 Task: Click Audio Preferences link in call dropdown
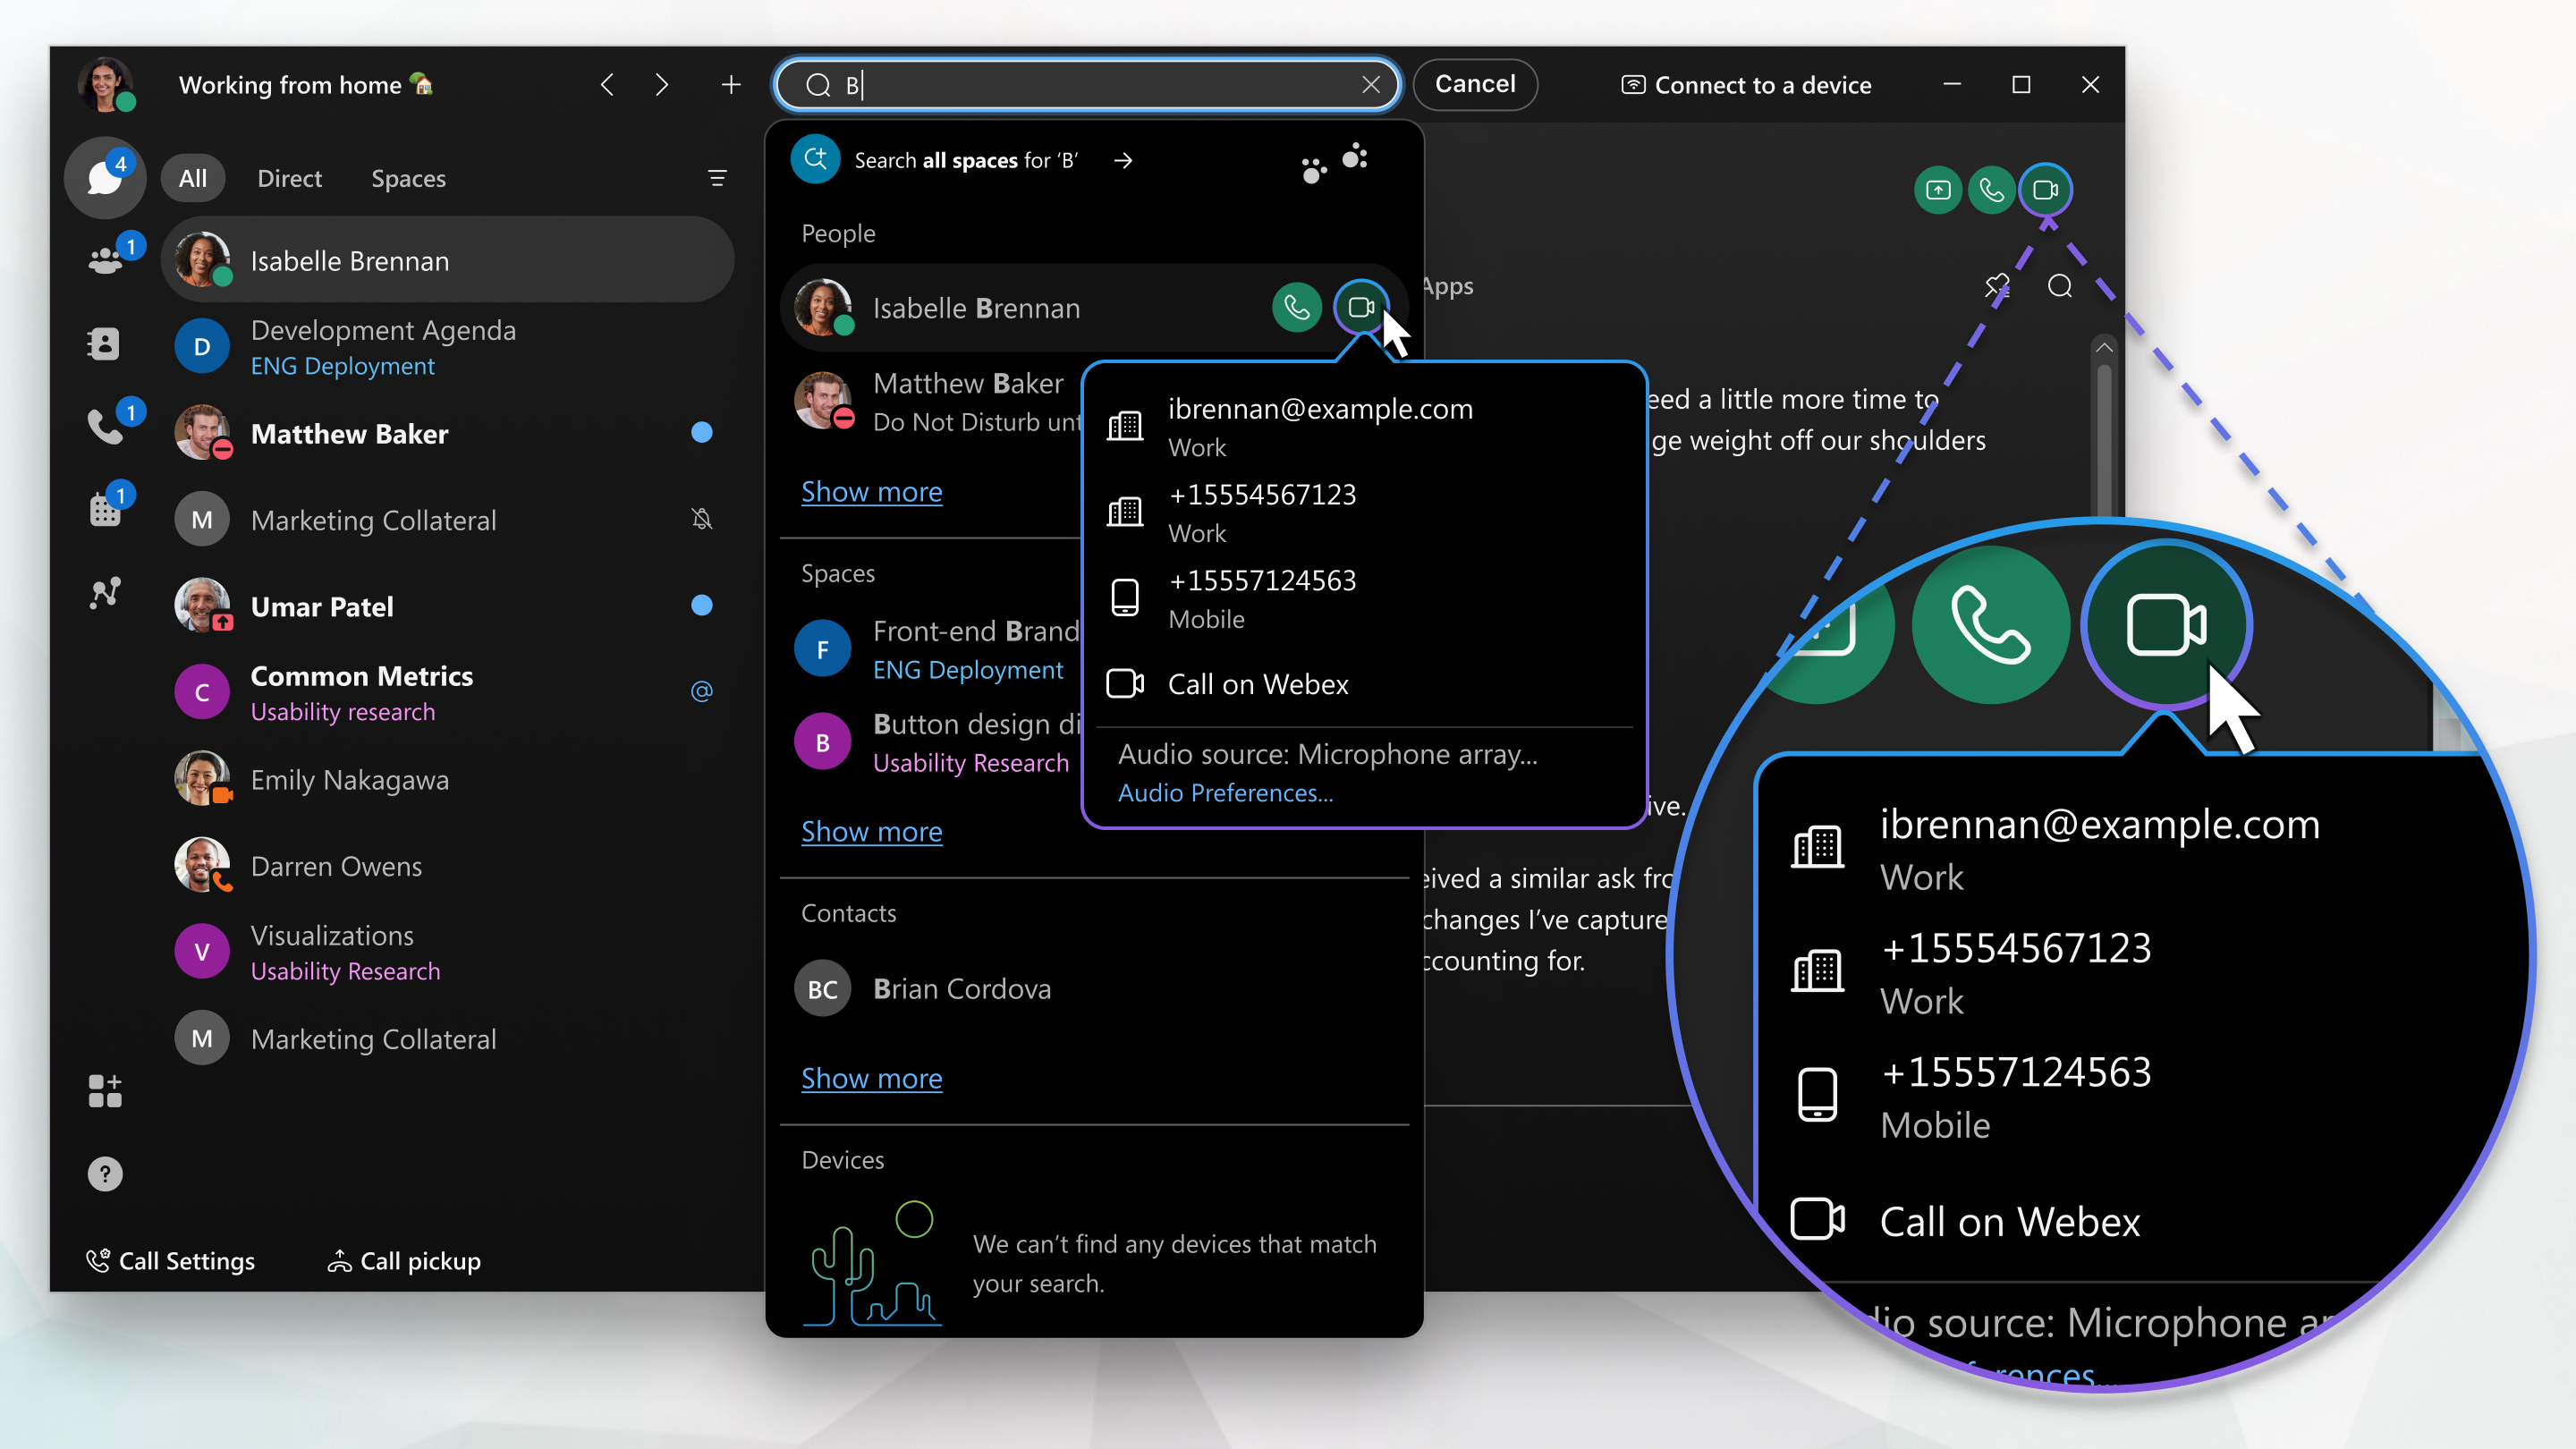pyautogui.click(x=1226, y=791)
